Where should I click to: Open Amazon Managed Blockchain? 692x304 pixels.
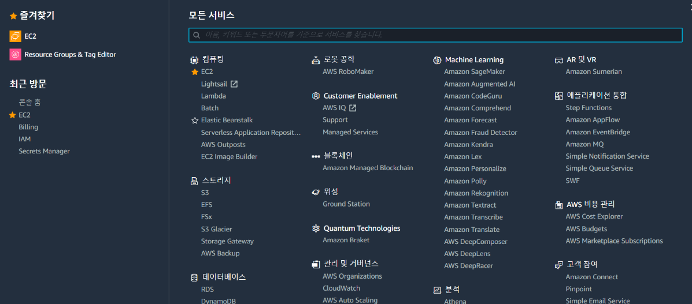click(368, 168)
